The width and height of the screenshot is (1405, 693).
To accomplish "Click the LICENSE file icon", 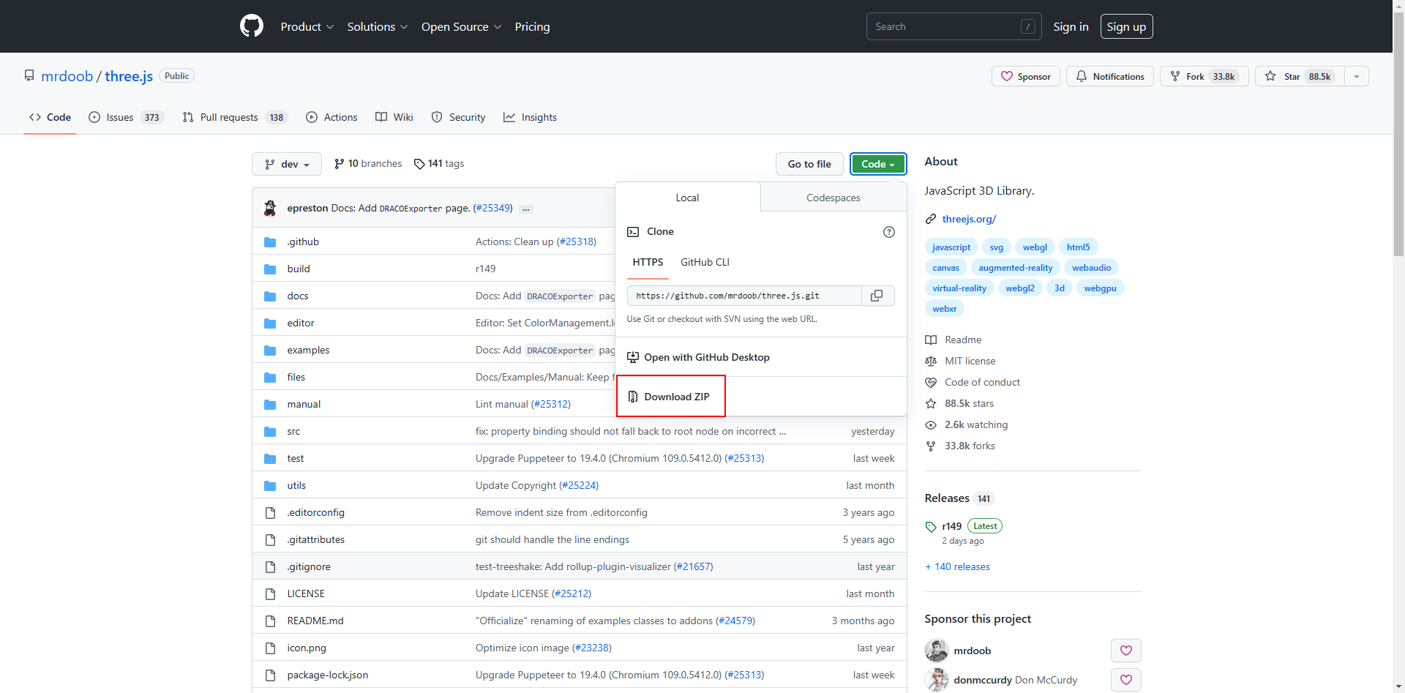I will tap(270, 593).
